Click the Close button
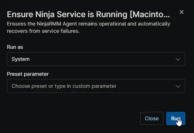This screenshot has width=194, height=133. click(x=152, y=118)
